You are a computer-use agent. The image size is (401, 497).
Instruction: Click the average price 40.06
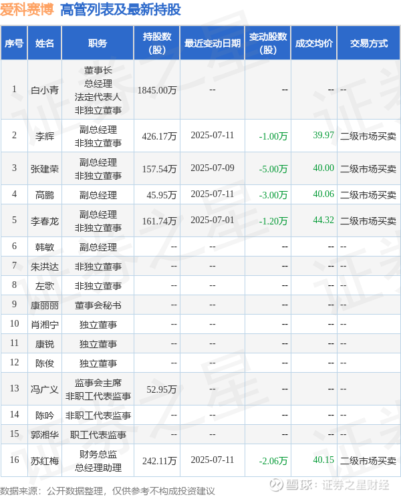click(323, 194)
